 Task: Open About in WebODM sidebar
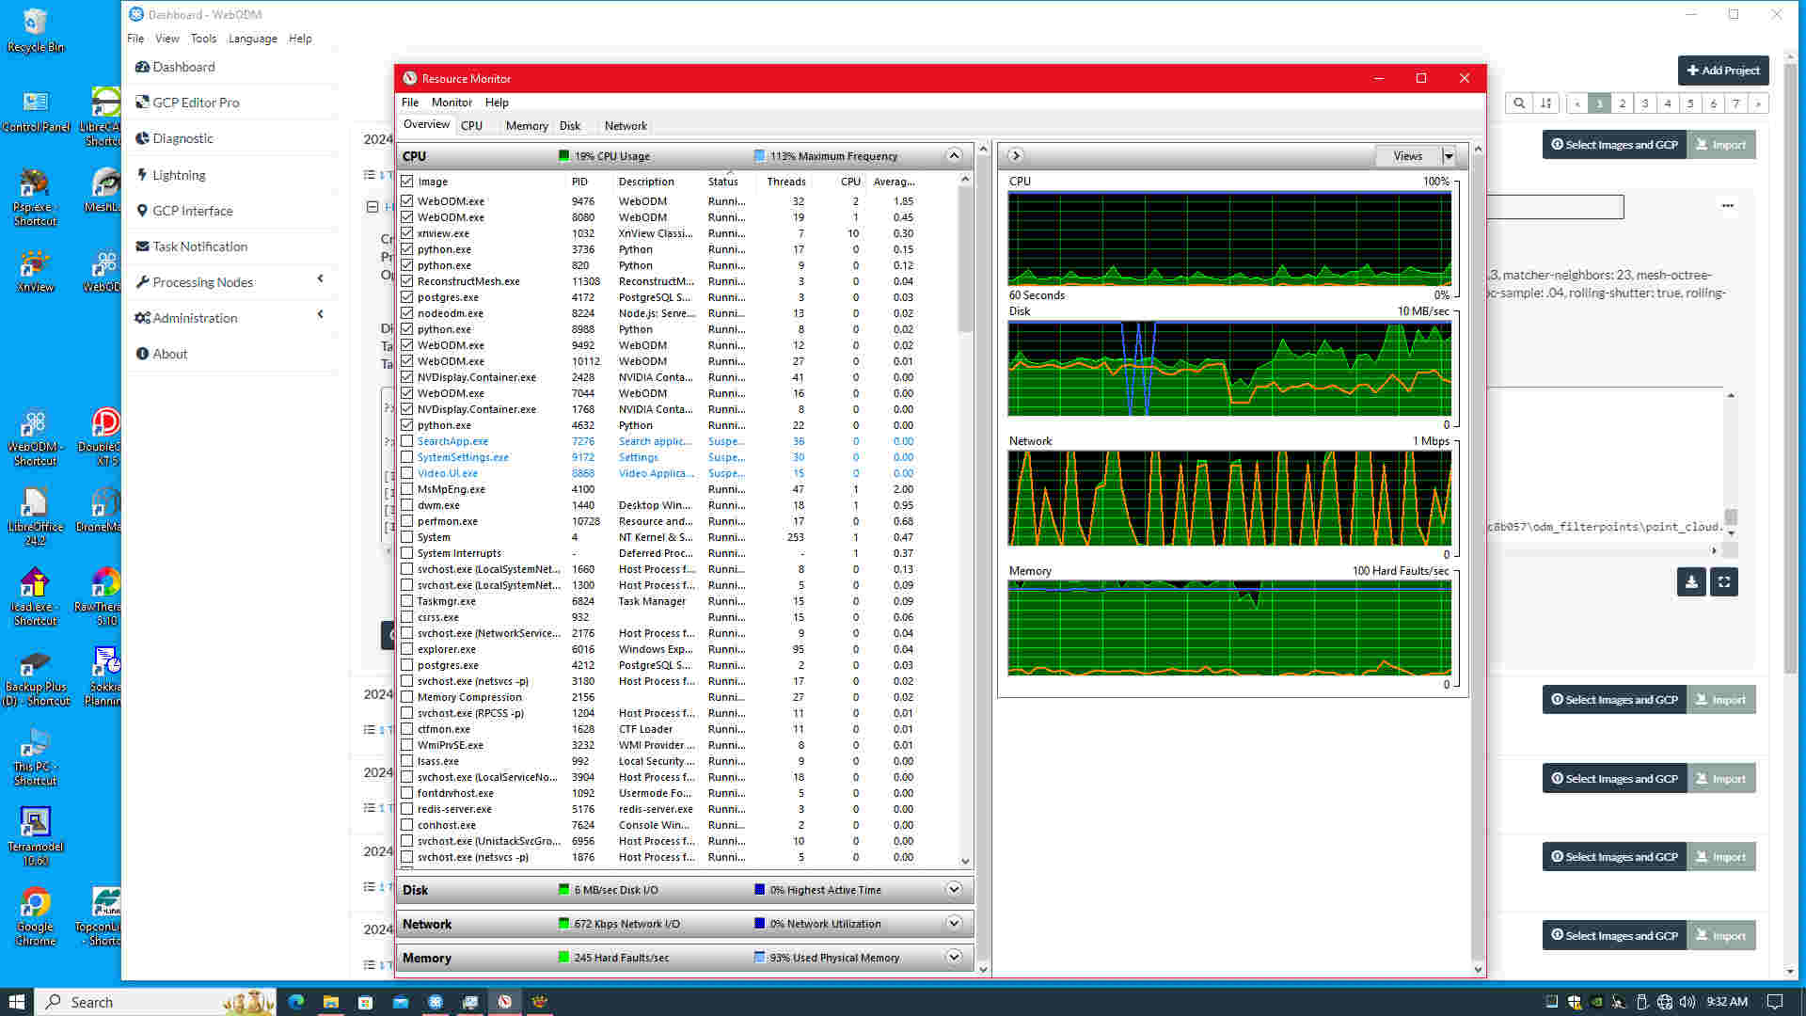(162, 354)
